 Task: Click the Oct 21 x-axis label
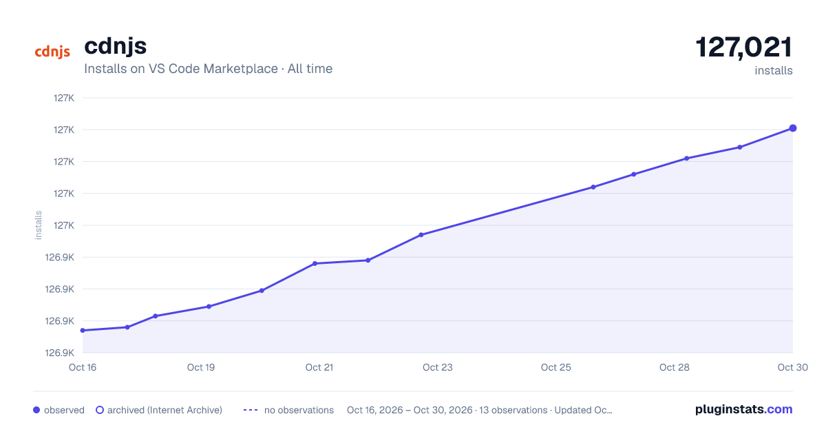click(x=319, y=367)
